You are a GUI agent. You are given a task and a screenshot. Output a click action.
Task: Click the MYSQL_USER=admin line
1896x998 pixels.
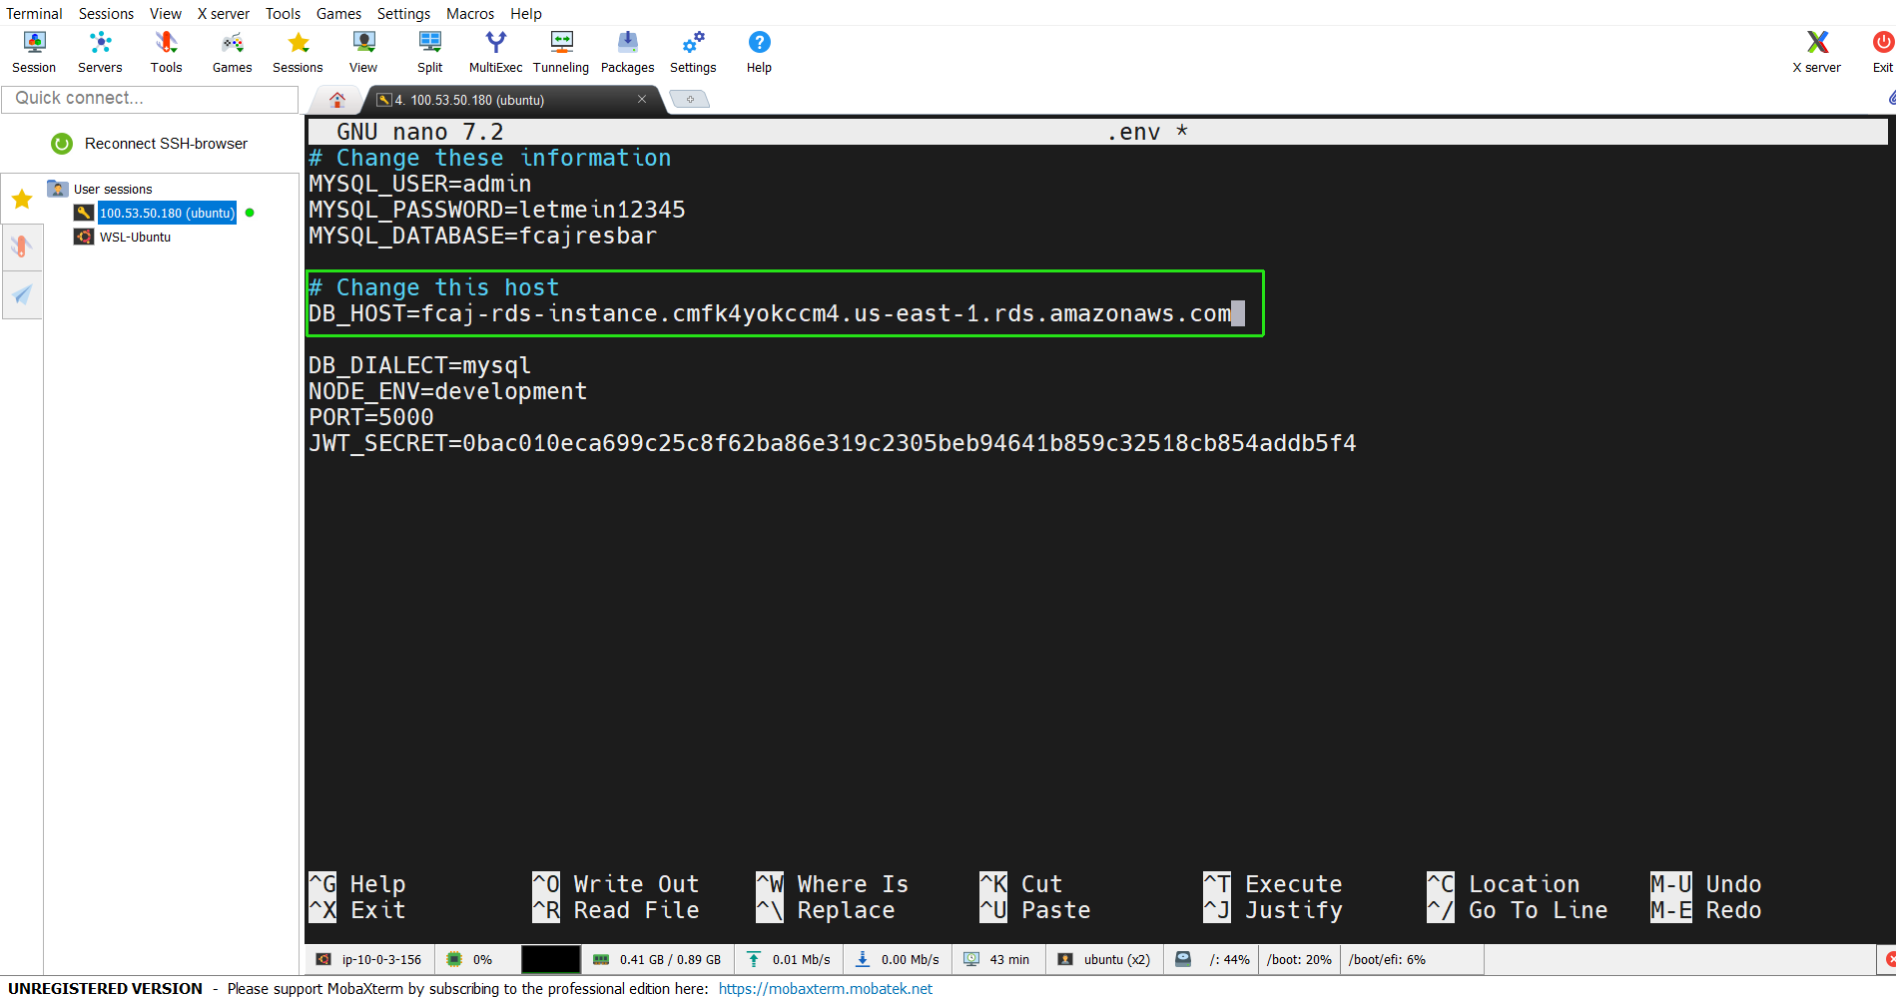point(419,184)
